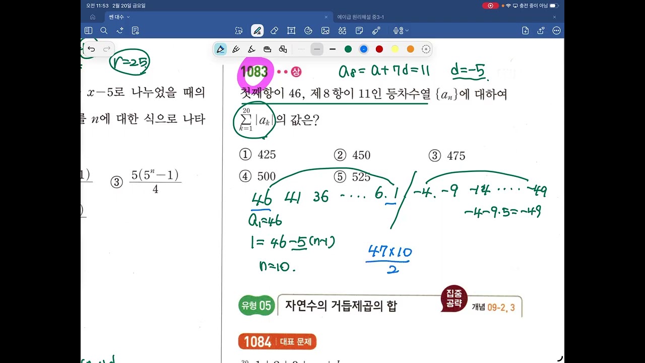Select the lasso selection tool

pos(239,31)
